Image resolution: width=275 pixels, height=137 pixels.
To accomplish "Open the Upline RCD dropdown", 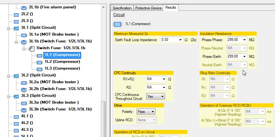I will [x=146, y=120].
